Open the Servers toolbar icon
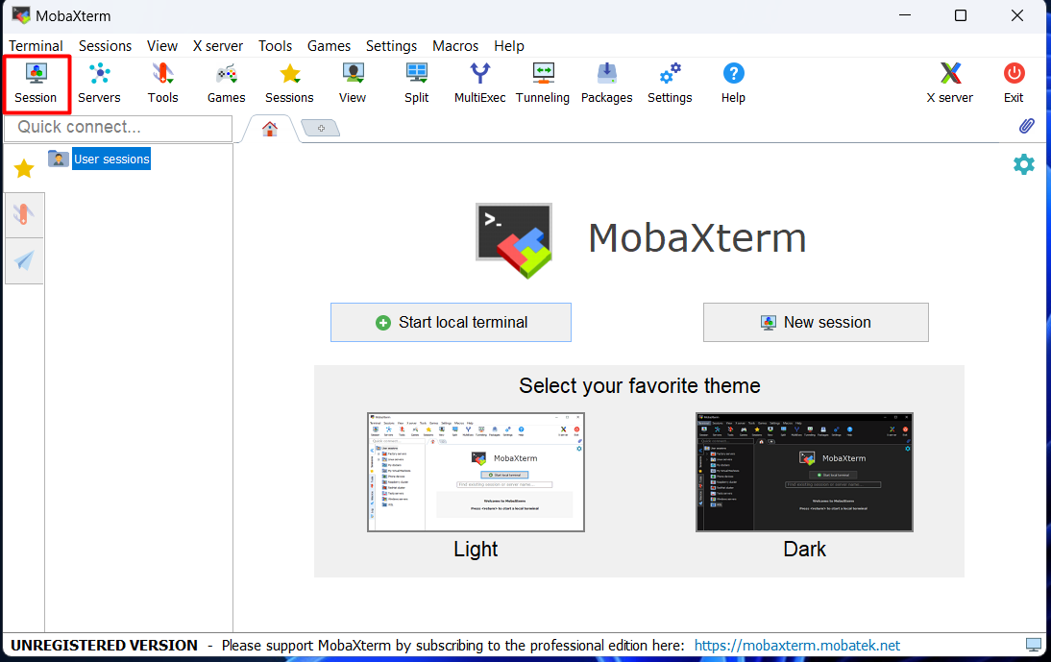The width and height of the screenshot is (1051, 662). (99, 84)
